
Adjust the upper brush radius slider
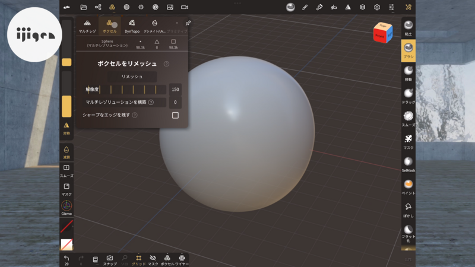[66, 43]
